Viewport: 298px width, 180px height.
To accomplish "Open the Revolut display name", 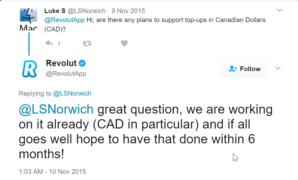I will (x=61, y=63).
